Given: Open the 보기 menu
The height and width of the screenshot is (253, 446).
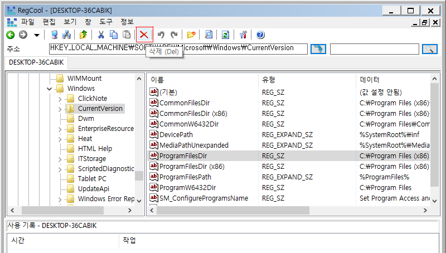Looking at the screenshot, I should (70, 22).
